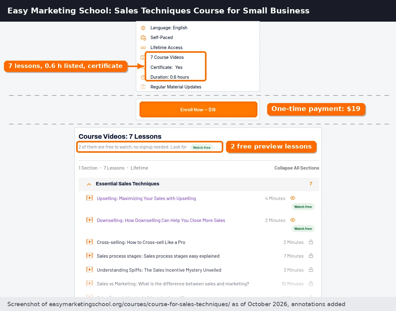Click the video icon for the Cross-selling lesson
396x311 pixels.
(90, 242)
